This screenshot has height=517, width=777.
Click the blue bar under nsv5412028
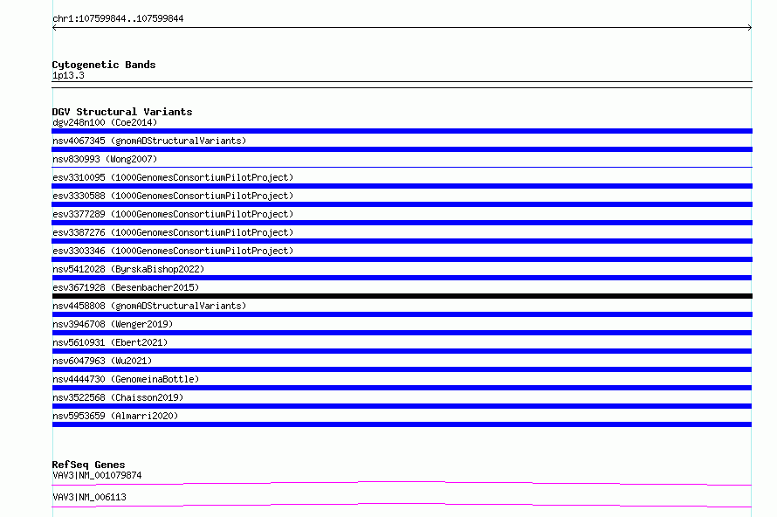[x=402, y=278]
